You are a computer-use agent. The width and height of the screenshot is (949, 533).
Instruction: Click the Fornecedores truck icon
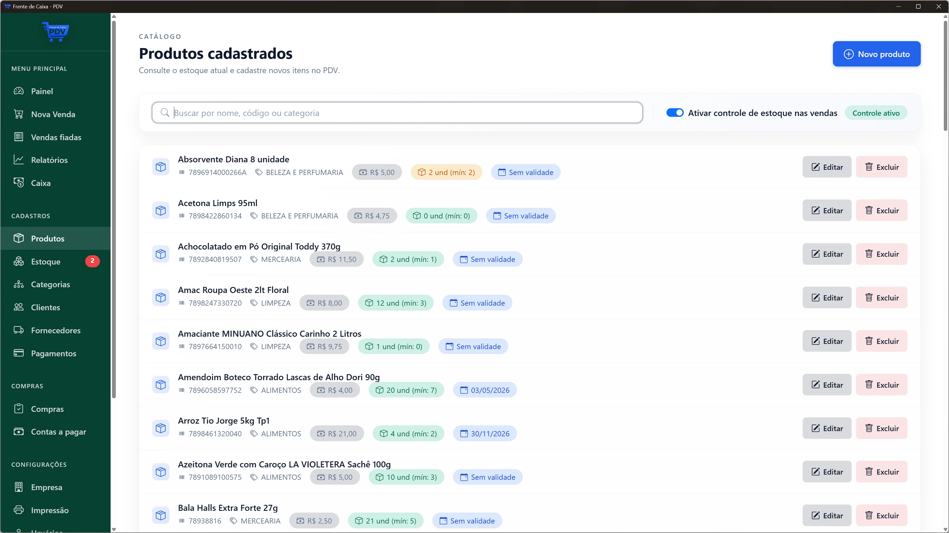click(x=18, y=330)
